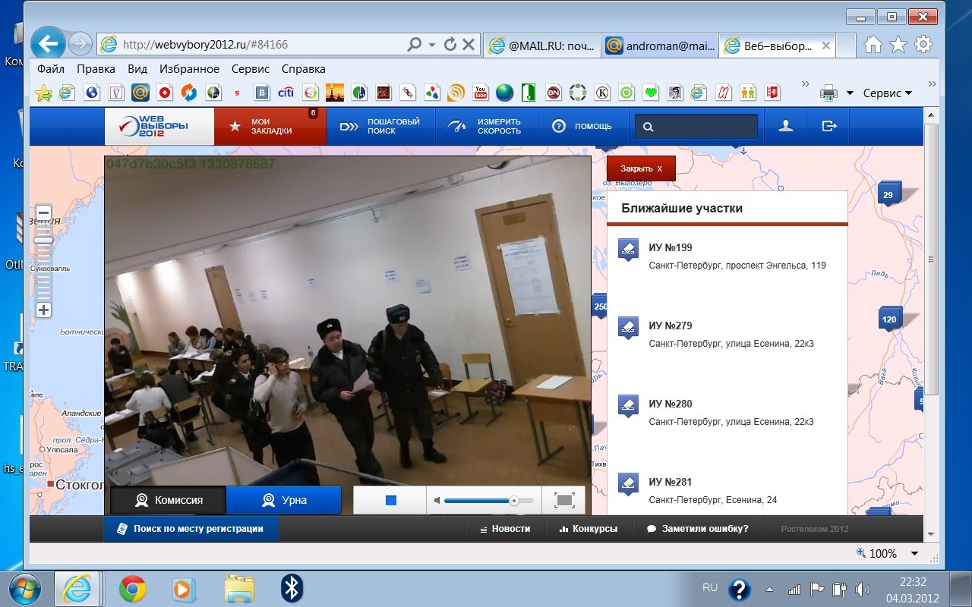The image size is (972, 607).
Task: Open fullscreen video mode
Action: [563, 501]
